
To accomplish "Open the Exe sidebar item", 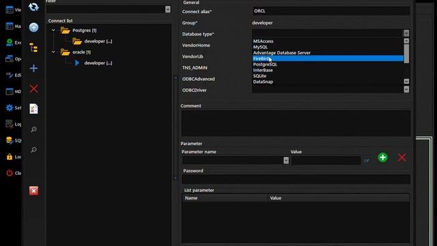I will coord(13,42).
